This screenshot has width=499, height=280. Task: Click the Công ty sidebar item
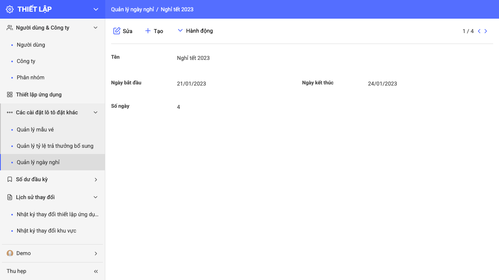[x=53, y=61]
